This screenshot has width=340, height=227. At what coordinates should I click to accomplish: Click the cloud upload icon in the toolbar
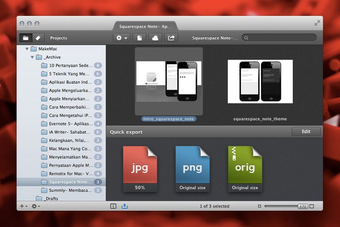(155, 38)
